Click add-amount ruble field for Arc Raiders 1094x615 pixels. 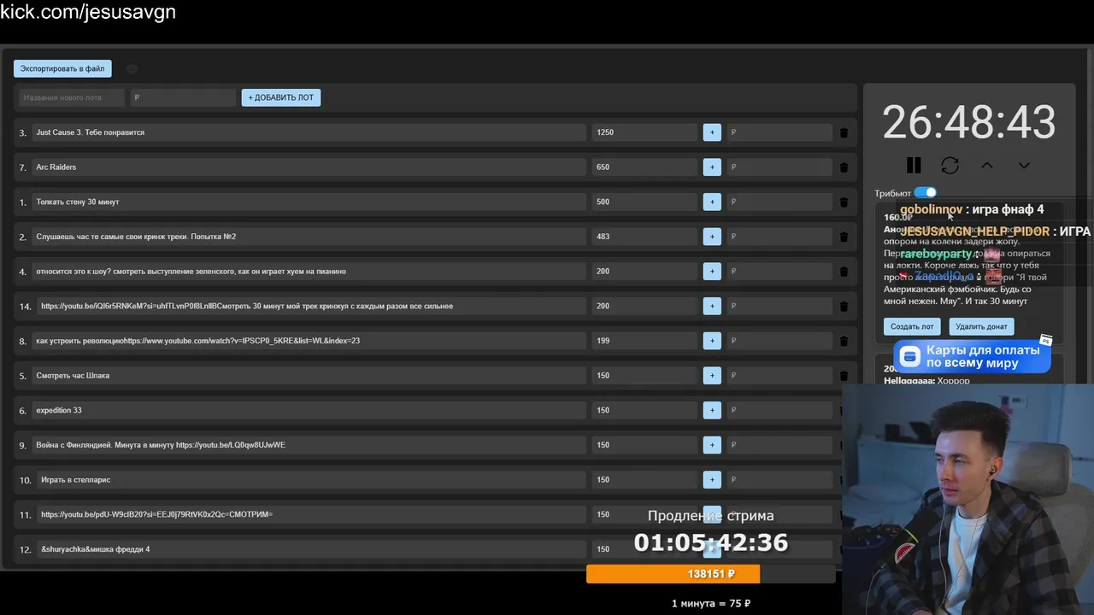pyautogui.click(x=779, y=167)
